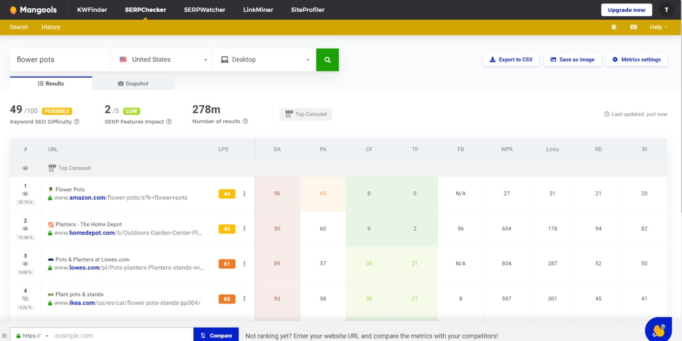Image resolution: width=682 pixels, height=341 pixels.
Task: Show the hidden ikea.com result
Action: [25, 299]
